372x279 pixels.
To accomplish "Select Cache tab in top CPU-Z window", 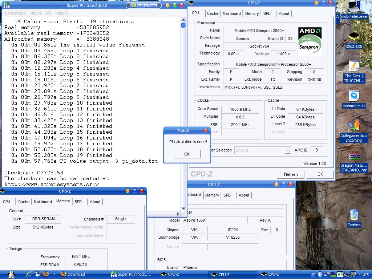I will point(213,13).
